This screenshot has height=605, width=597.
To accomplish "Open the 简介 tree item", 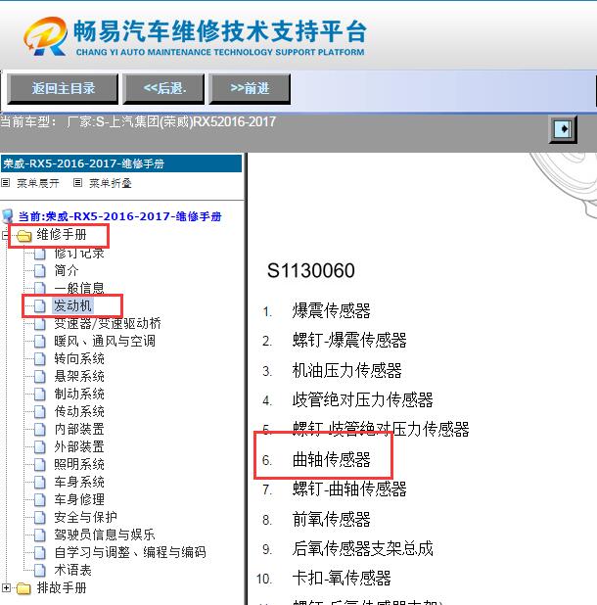I will tap(67, 270).
